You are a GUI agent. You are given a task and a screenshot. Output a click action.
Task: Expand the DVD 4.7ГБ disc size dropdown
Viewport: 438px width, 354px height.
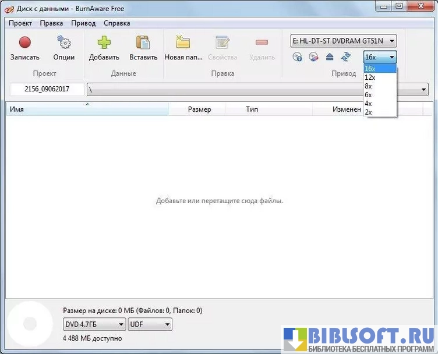coord(94,324)
